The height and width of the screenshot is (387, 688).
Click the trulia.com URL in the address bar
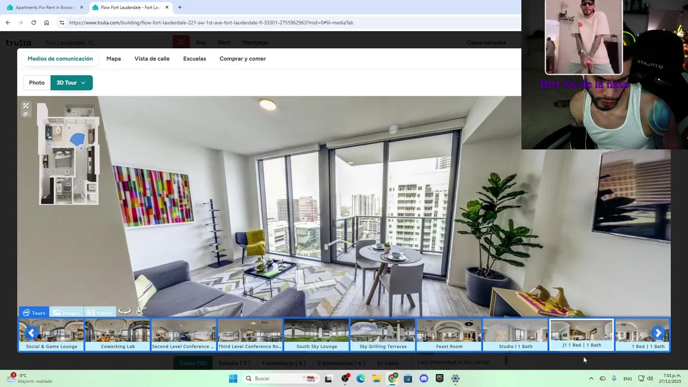tap(211, 23)
